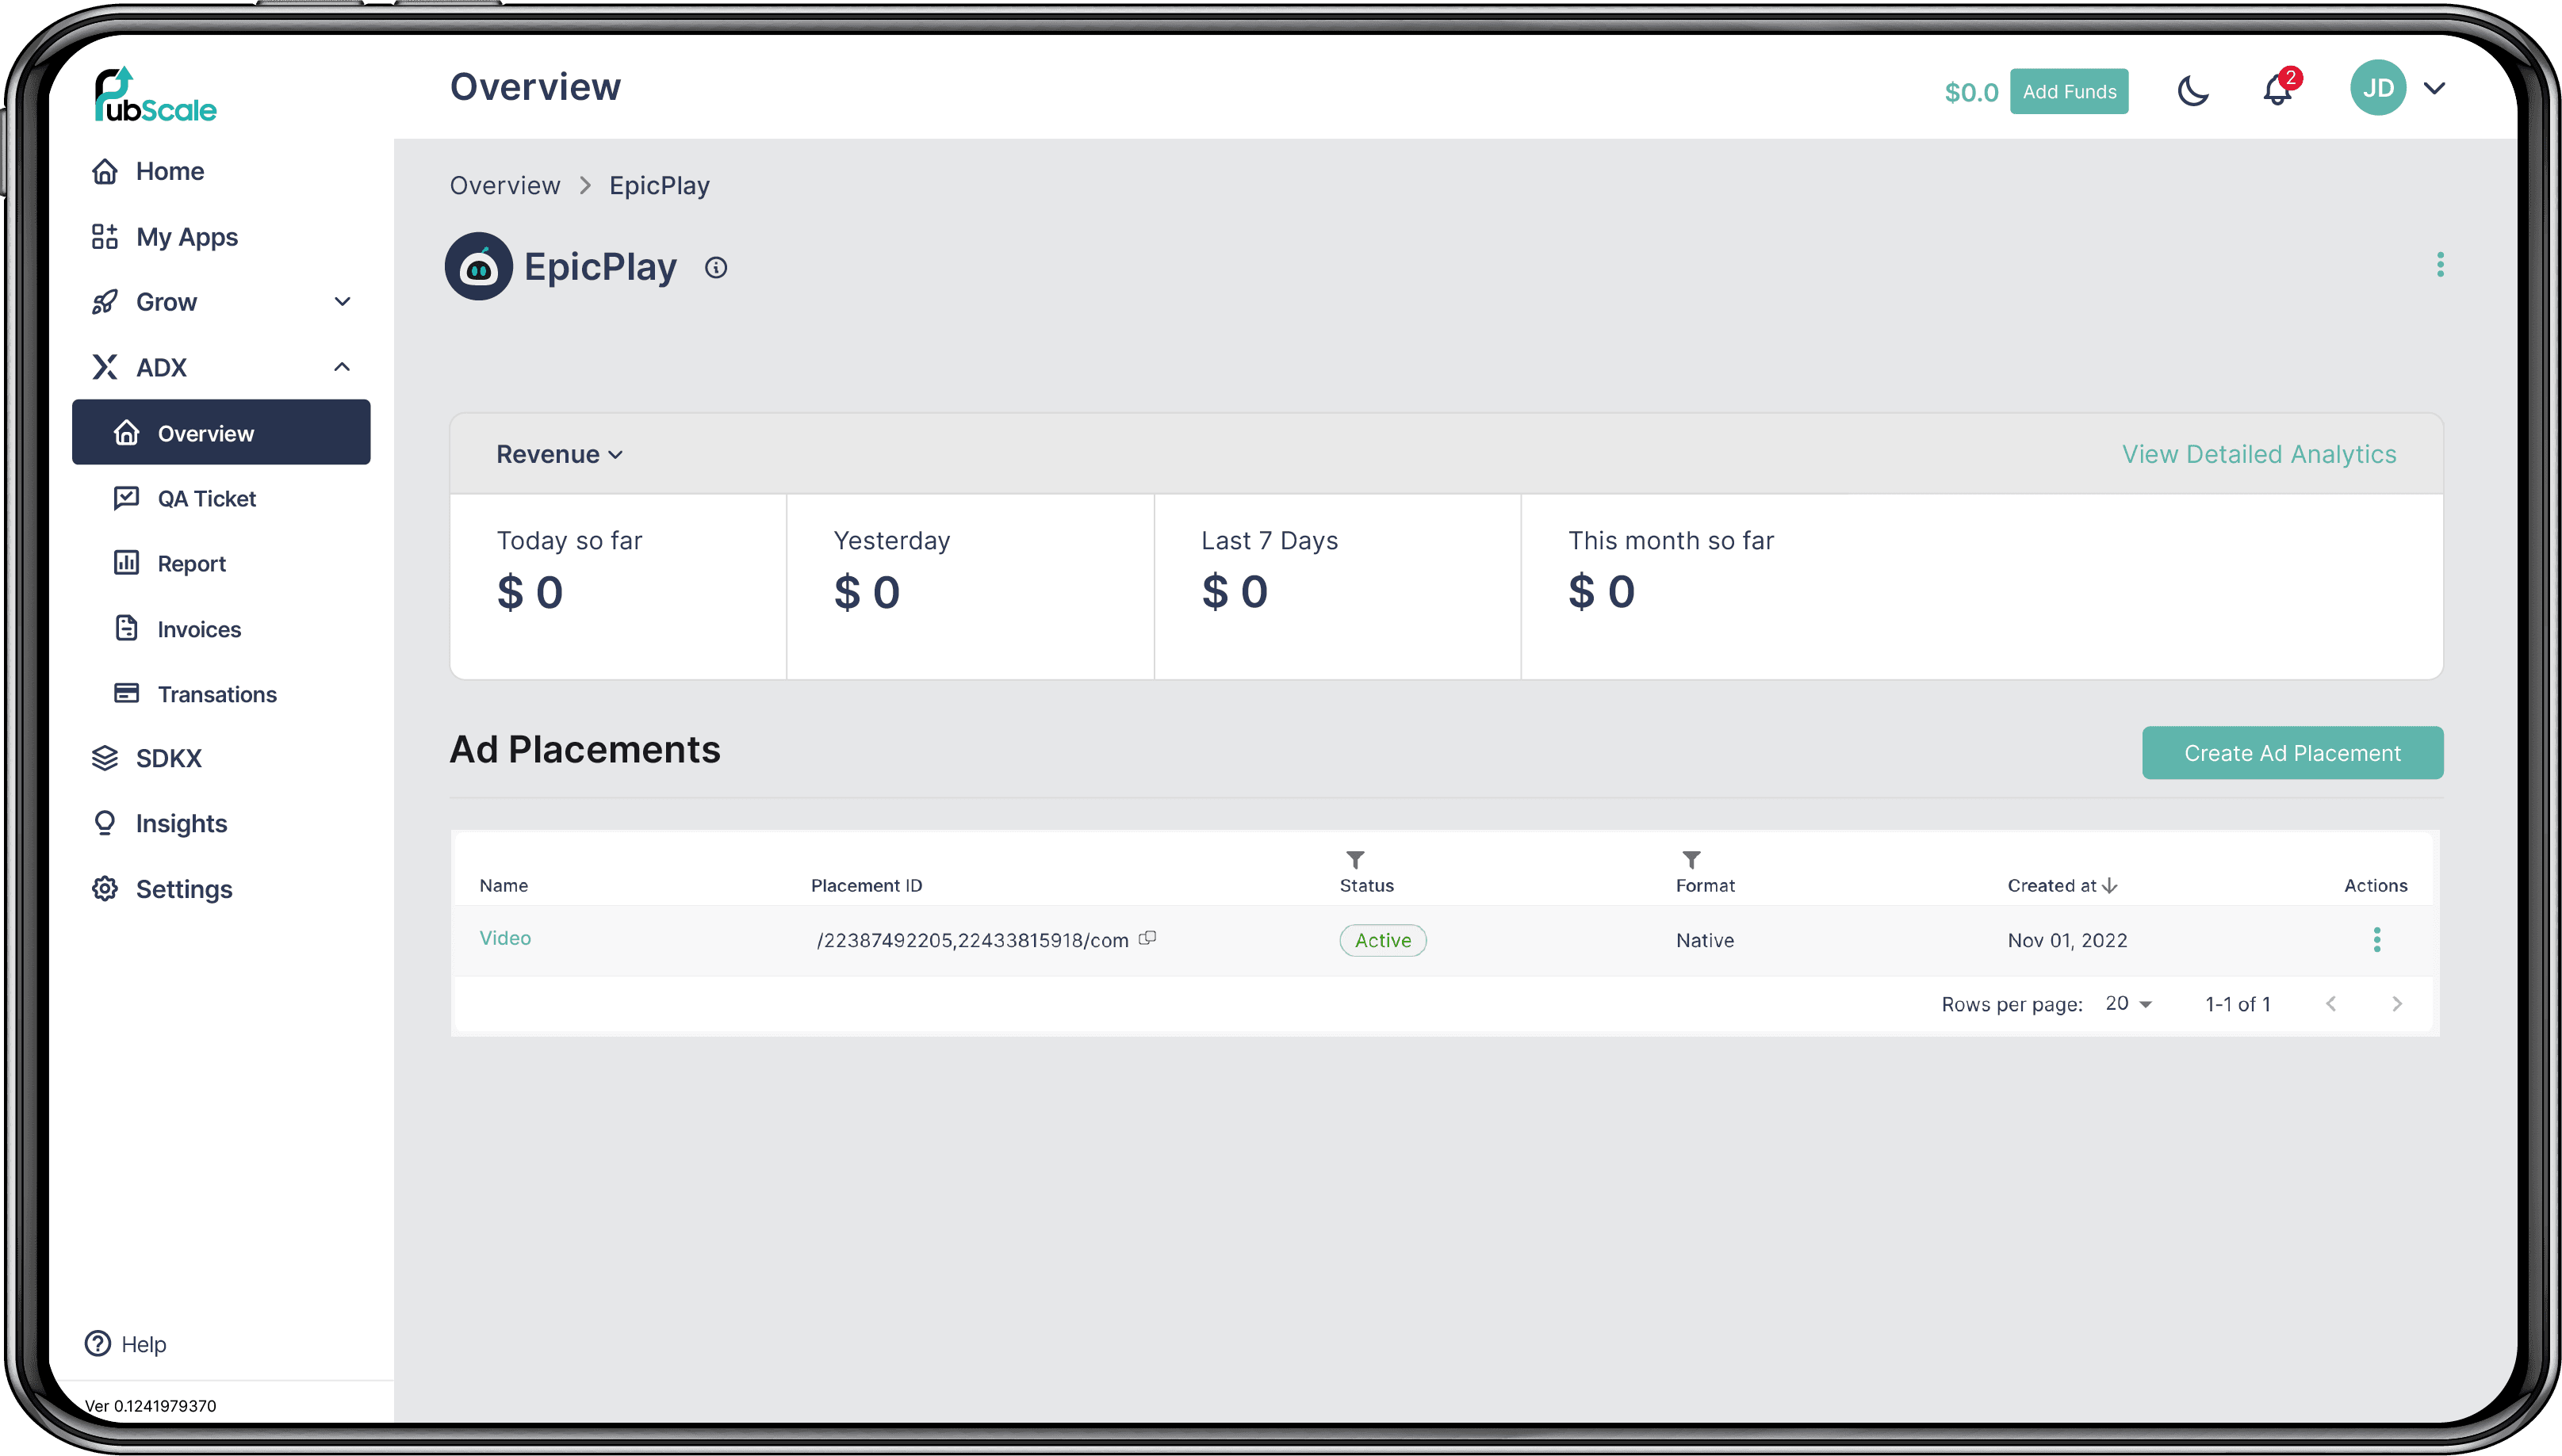Image resolution: width=2562 pixels, height=1456 pixels.
Task: Click the JD profile avatar
Action: click(x=2378, y=88)
